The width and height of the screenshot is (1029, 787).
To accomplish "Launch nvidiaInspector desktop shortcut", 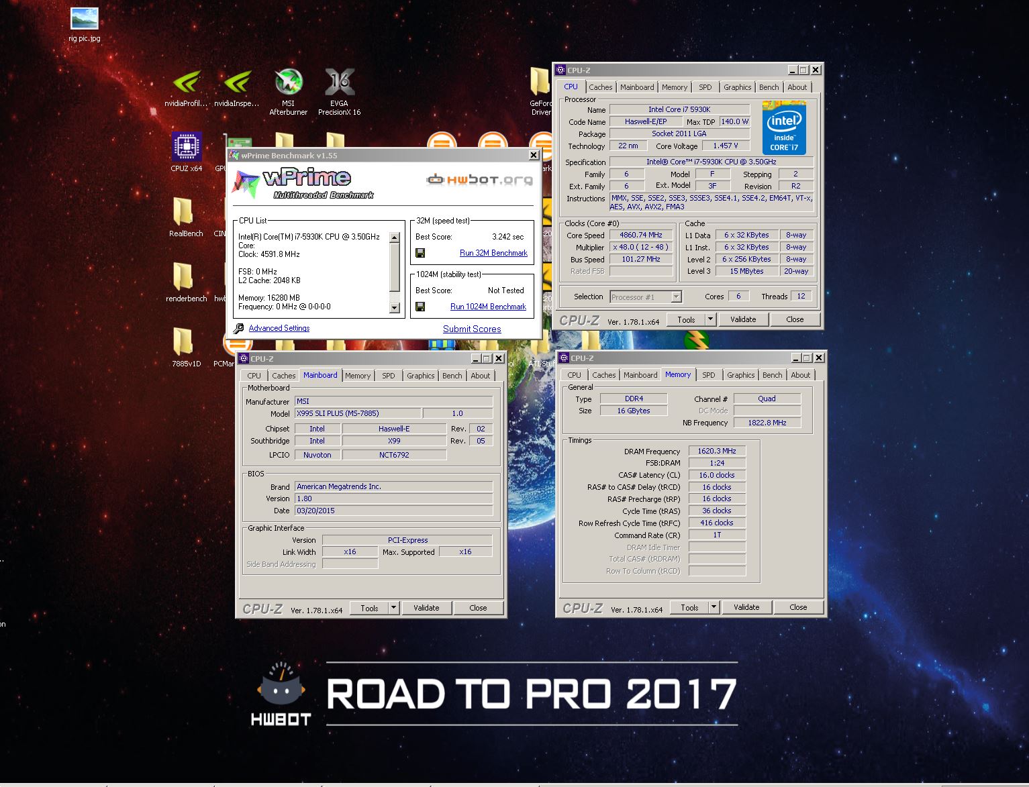I will coord(237,89).
